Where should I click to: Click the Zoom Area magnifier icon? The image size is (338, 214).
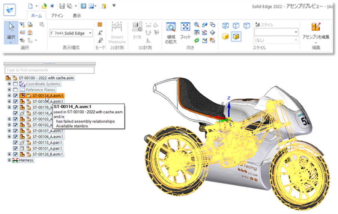(x=171, y=27)
